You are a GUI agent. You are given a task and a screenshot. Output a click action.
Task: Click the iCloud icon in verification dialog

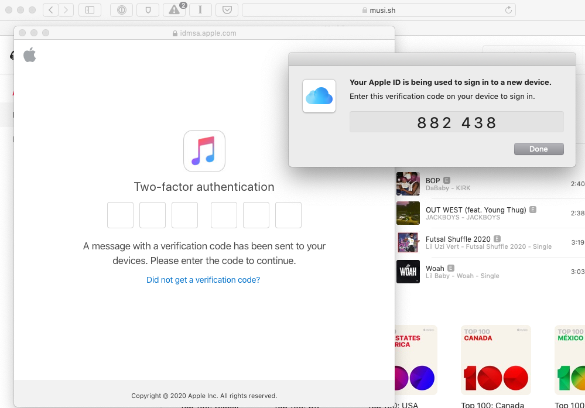click(319, 96)
